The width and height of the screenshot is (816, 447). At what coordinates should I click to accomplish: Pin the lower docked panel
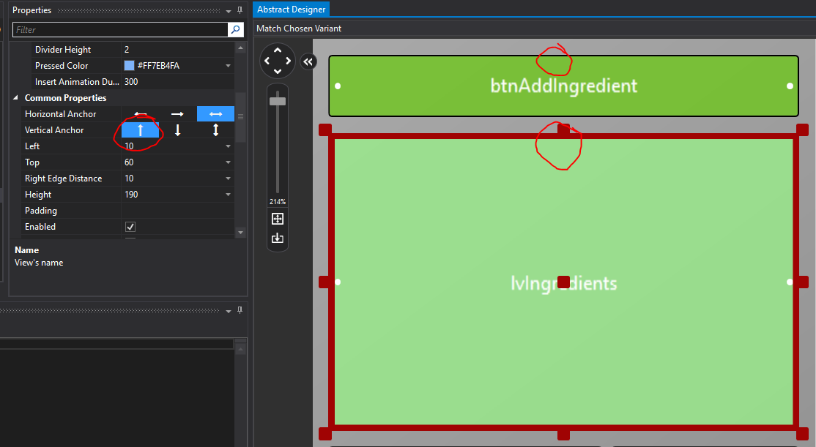[x=240, y=309]
